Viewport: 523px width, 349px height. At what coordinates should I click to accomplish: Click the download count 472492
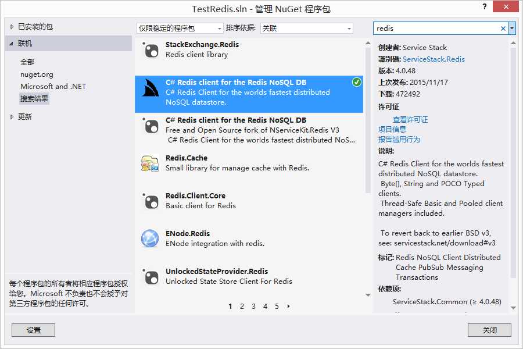(x=408, y=94)
